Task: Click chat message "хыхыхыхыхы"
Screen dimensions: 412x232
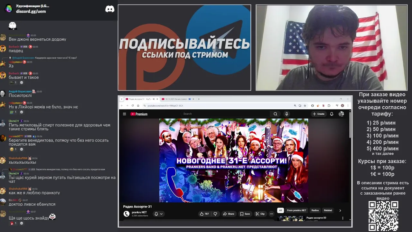Action: 22,162
